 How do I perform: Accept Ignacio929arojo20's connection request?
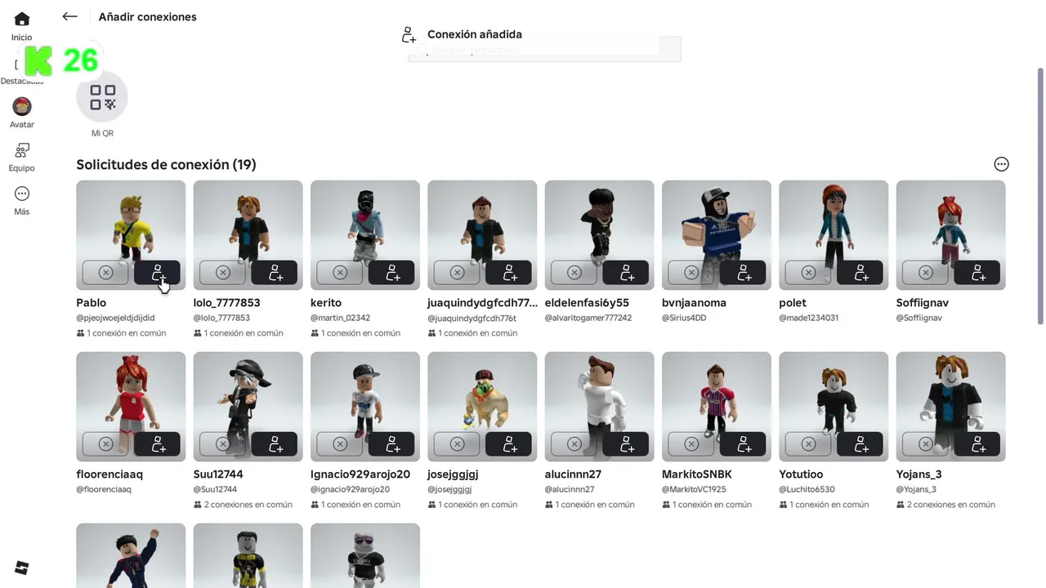(391, 443)
